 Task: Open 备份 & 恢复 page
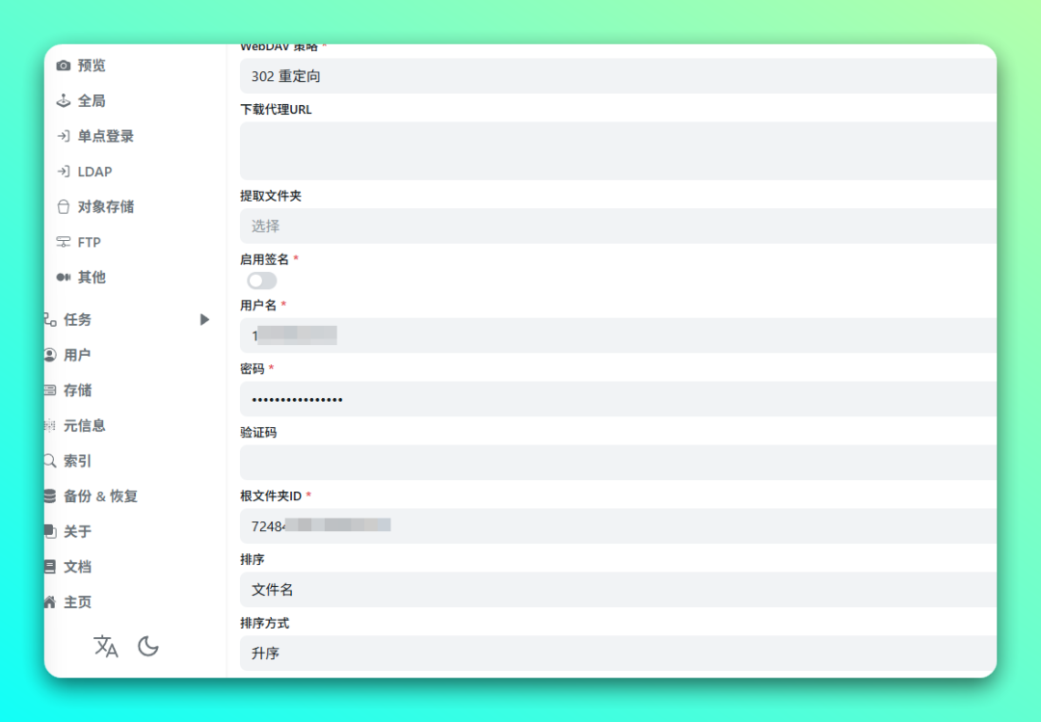100,495
